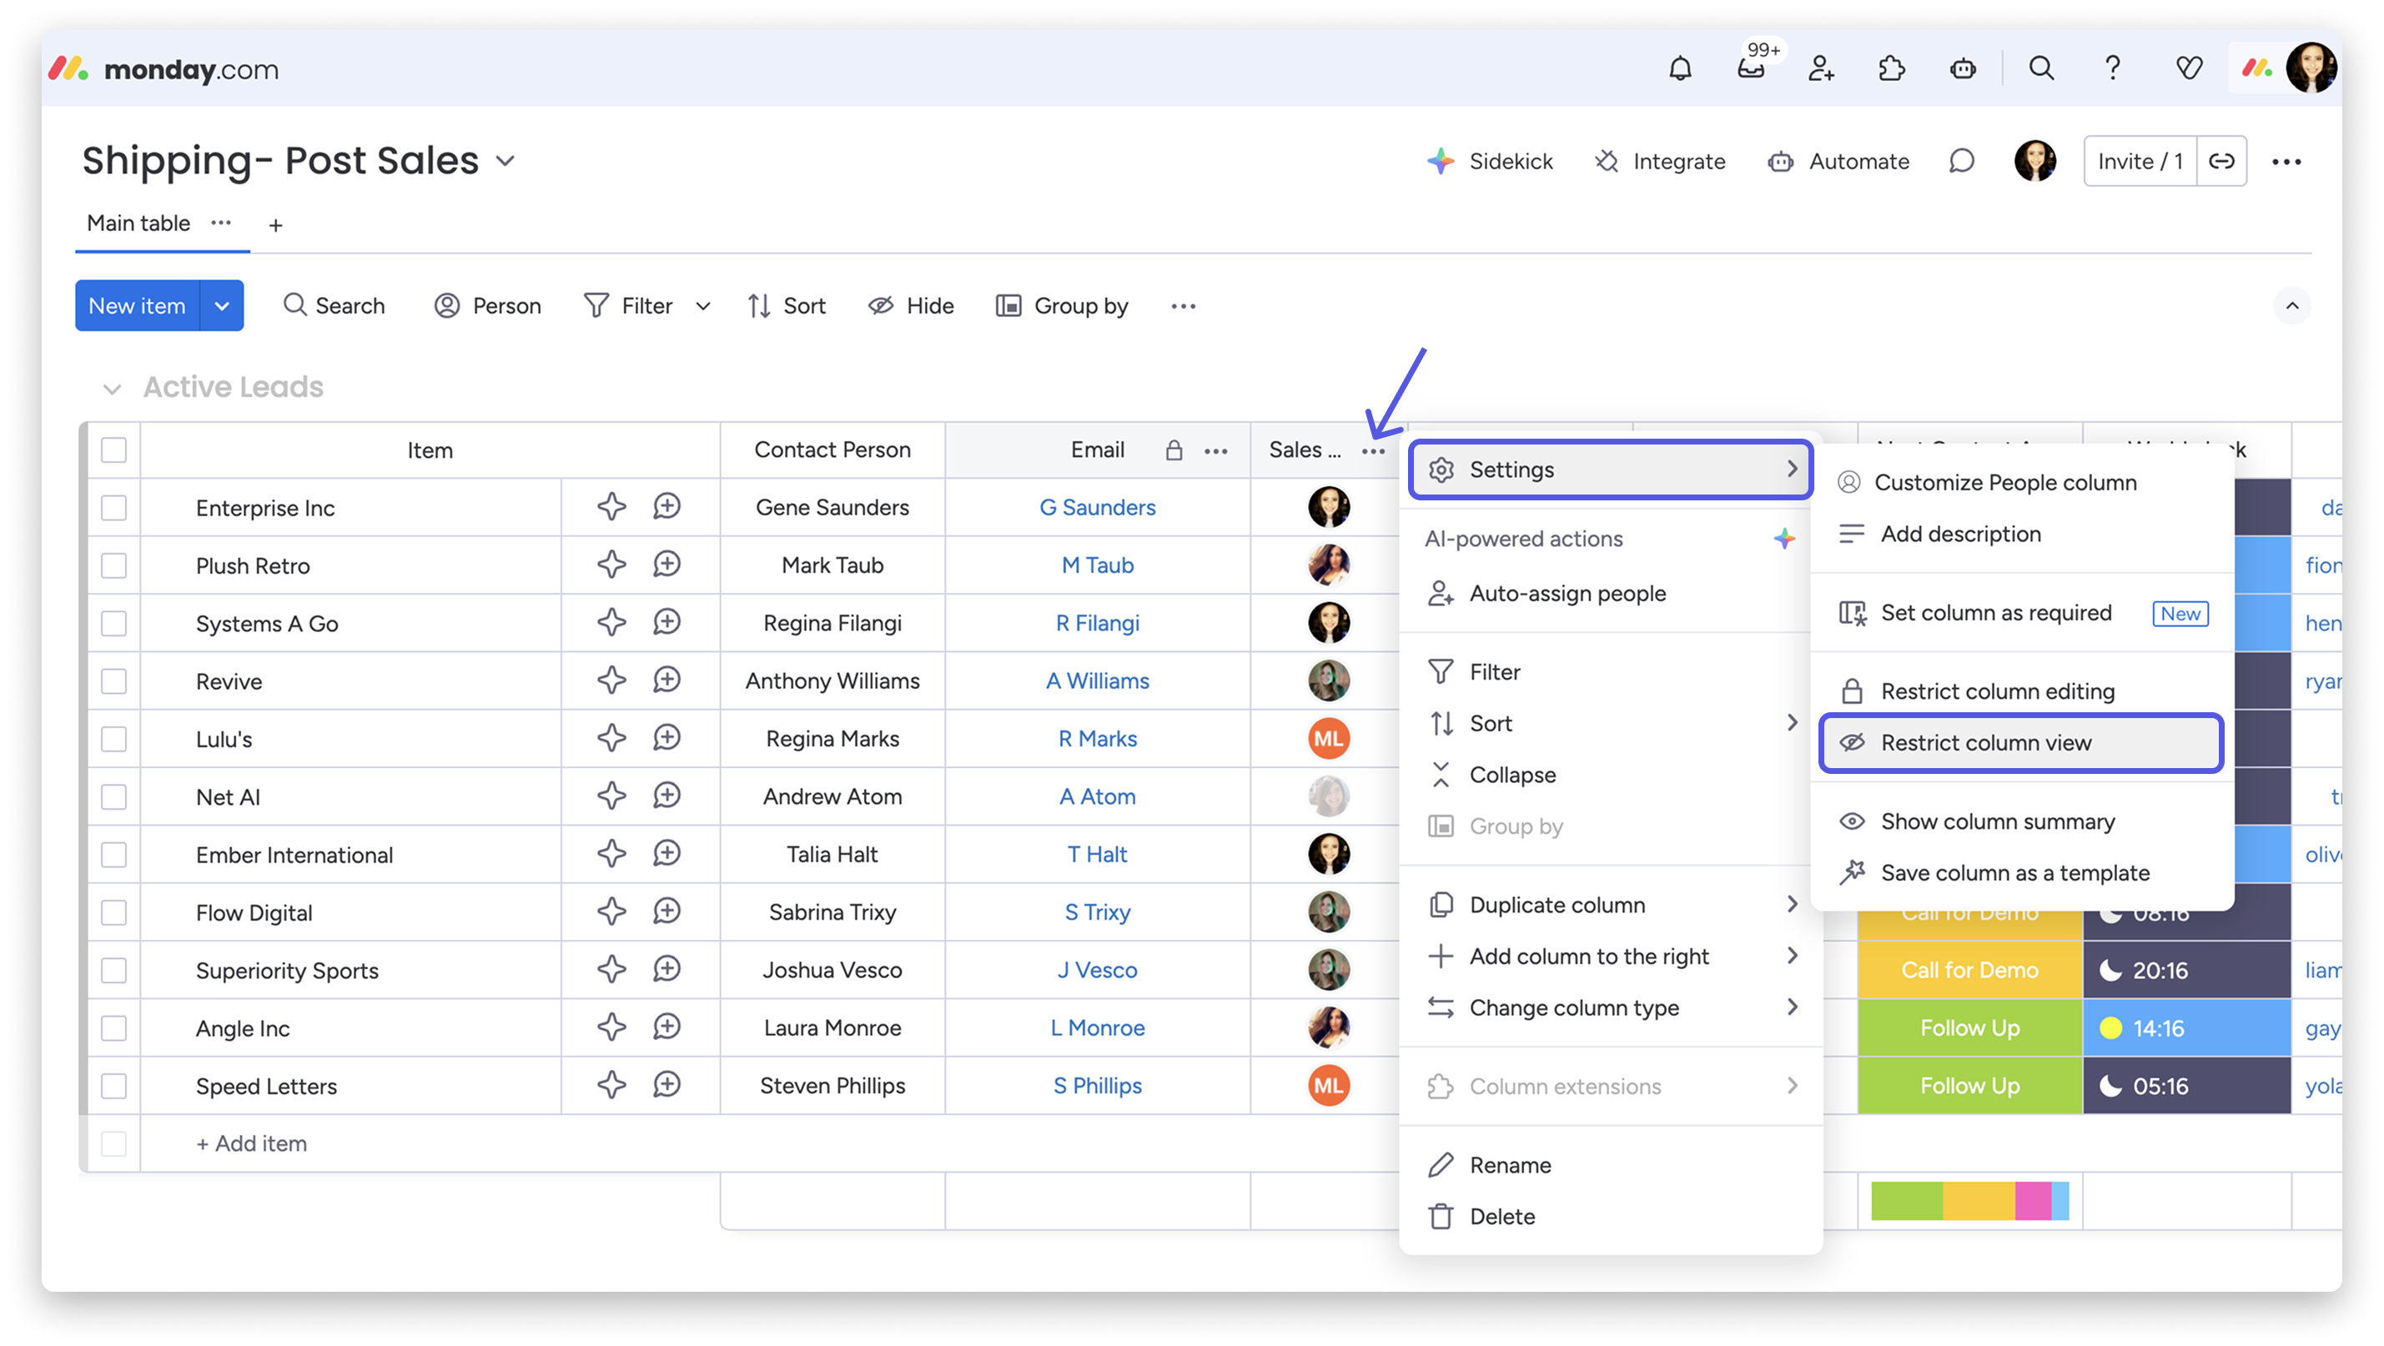Open the inbox with 99+ badge
Image resolution: width=2384 pixels, height=1346 pixels.
point(1751,68)
